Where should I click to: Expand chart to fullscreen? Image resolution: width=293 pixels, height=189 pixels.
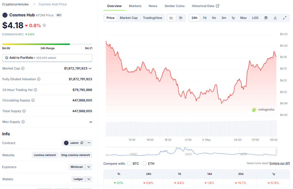(285, 18)
